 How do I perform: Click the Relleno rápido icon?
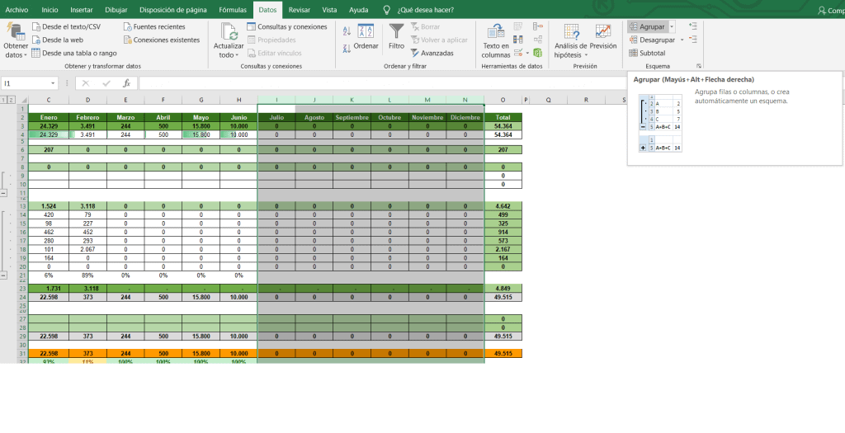coord(518,26)
